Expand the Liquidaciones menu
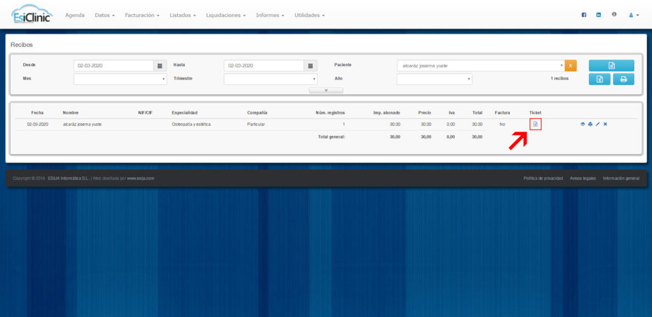The image size is (652, 317). 226,15
